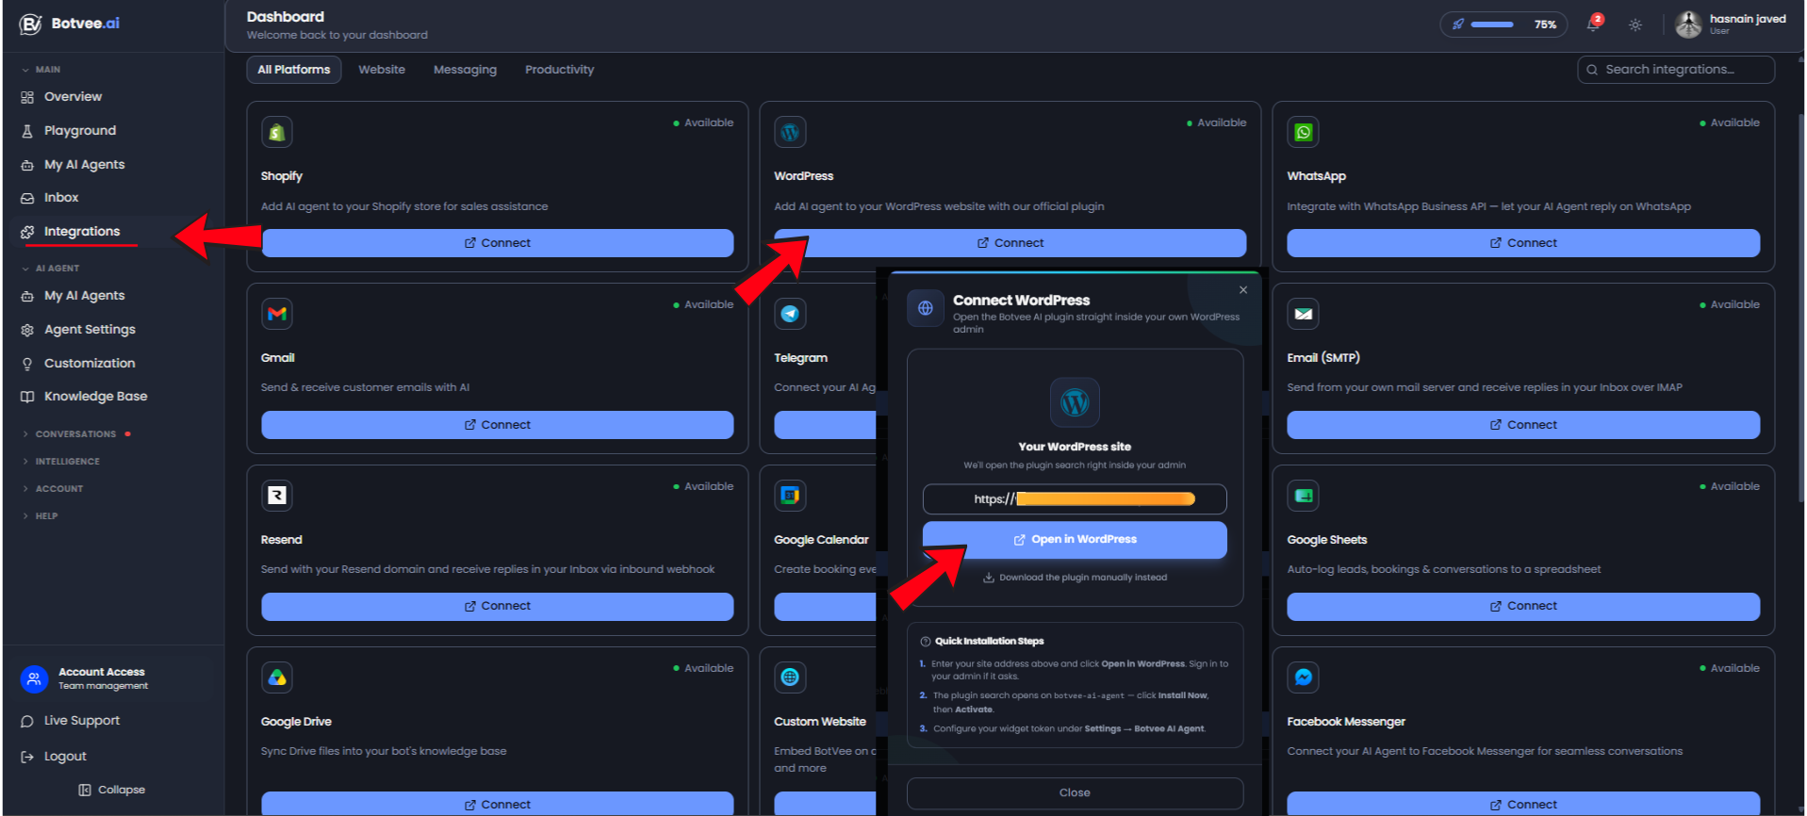Screen dimensions: 1807x816
Task: Click the Customization lightbulb icon
Action: (27, 364)
